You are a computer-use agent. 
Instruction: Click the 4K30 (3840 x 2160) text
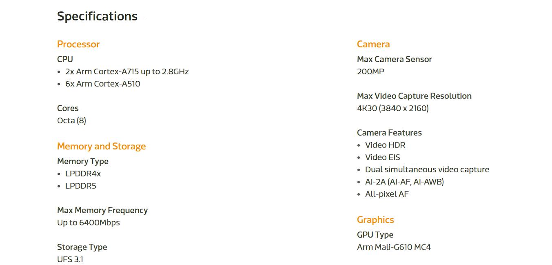(393, 108)
